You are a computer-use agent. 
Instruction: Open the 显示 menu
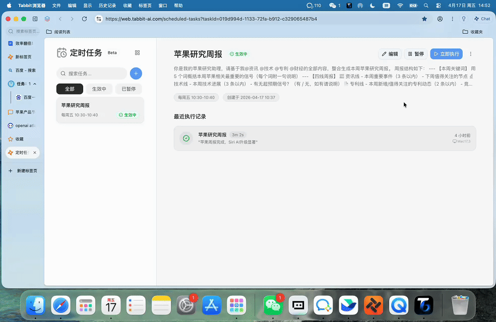(88, 6)
